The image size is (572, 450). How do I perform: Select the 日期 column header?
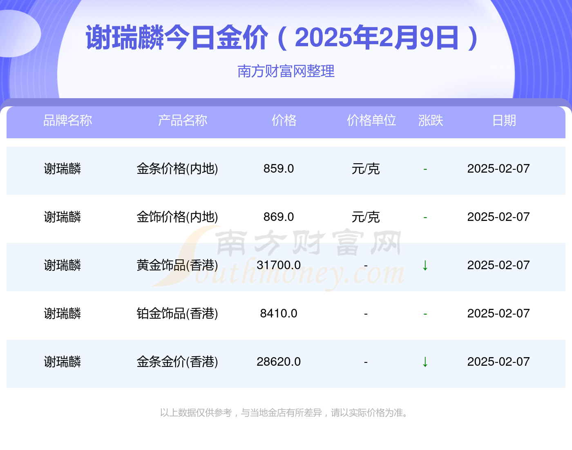[504, 120]
